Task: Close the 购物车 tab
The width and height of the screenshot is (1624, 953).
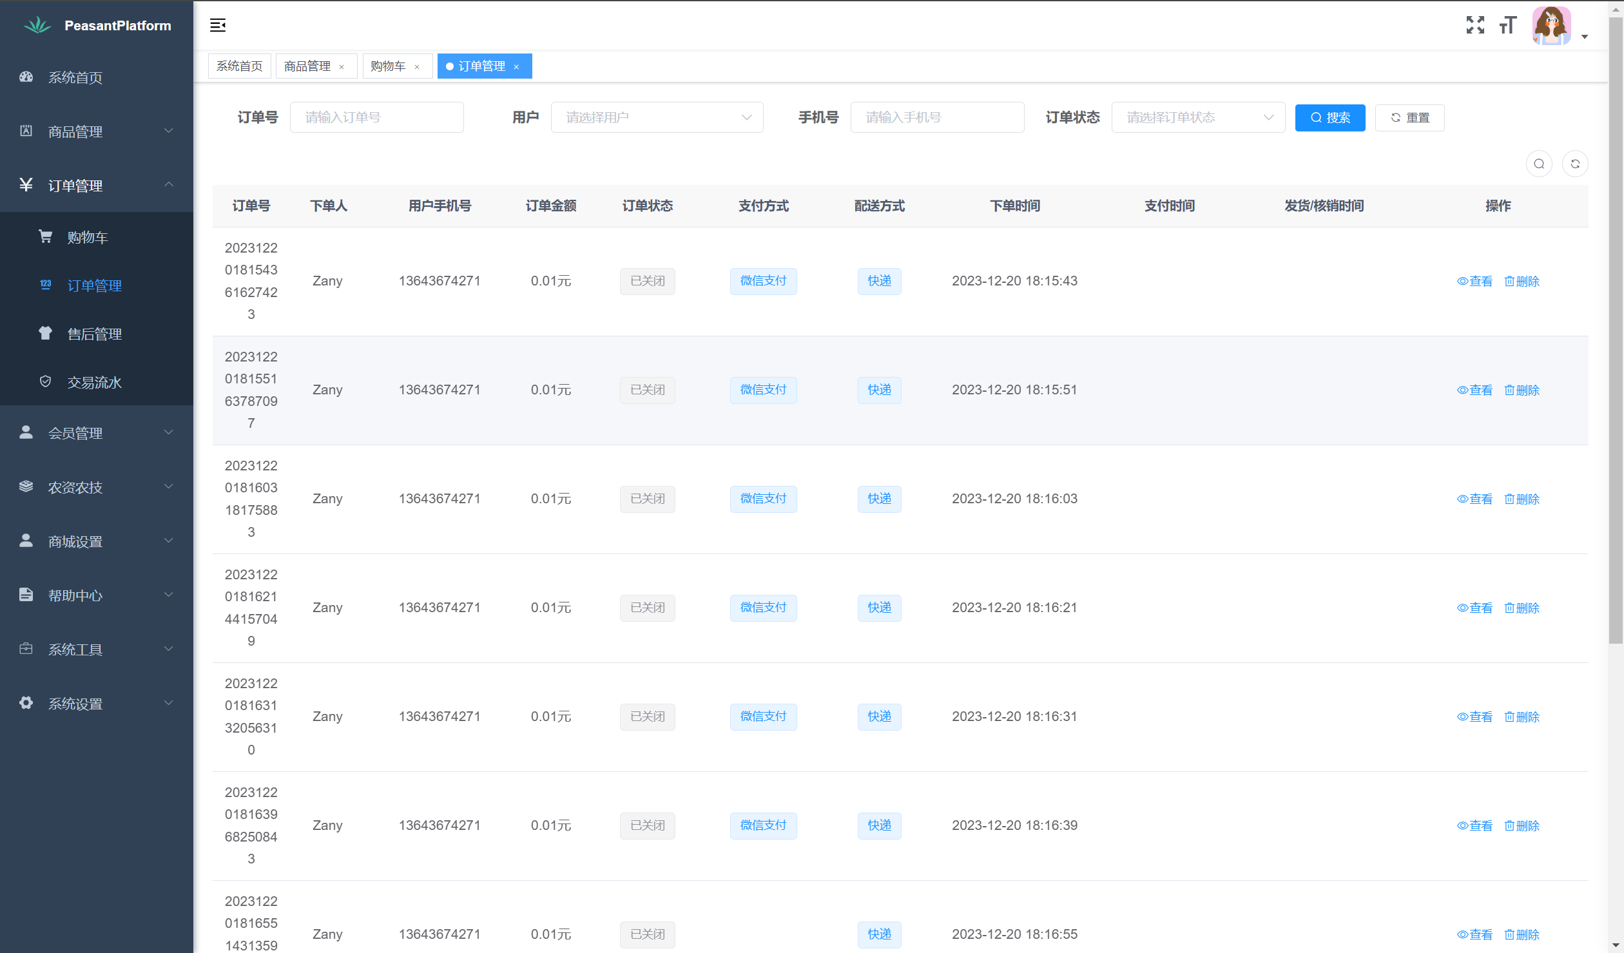Action: click(417, 67)
